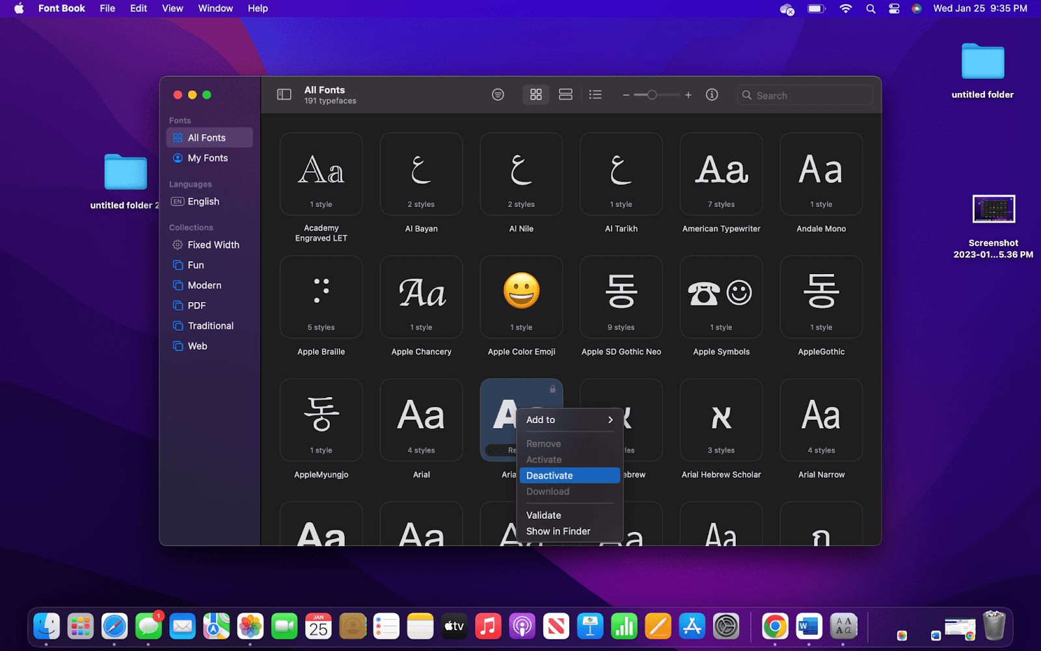Open Wi-Fi status in menu bar
The height and width of the screenshot is (651, 1041).
846,8
